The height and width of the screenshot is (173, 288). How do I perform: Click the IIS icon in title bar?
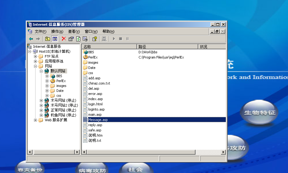click(30, 24)
